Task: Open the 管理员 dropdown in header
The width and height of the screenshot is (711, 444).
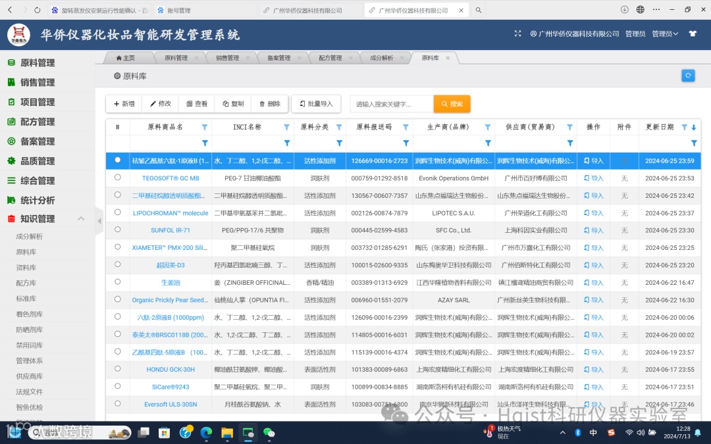Action: 665,34
